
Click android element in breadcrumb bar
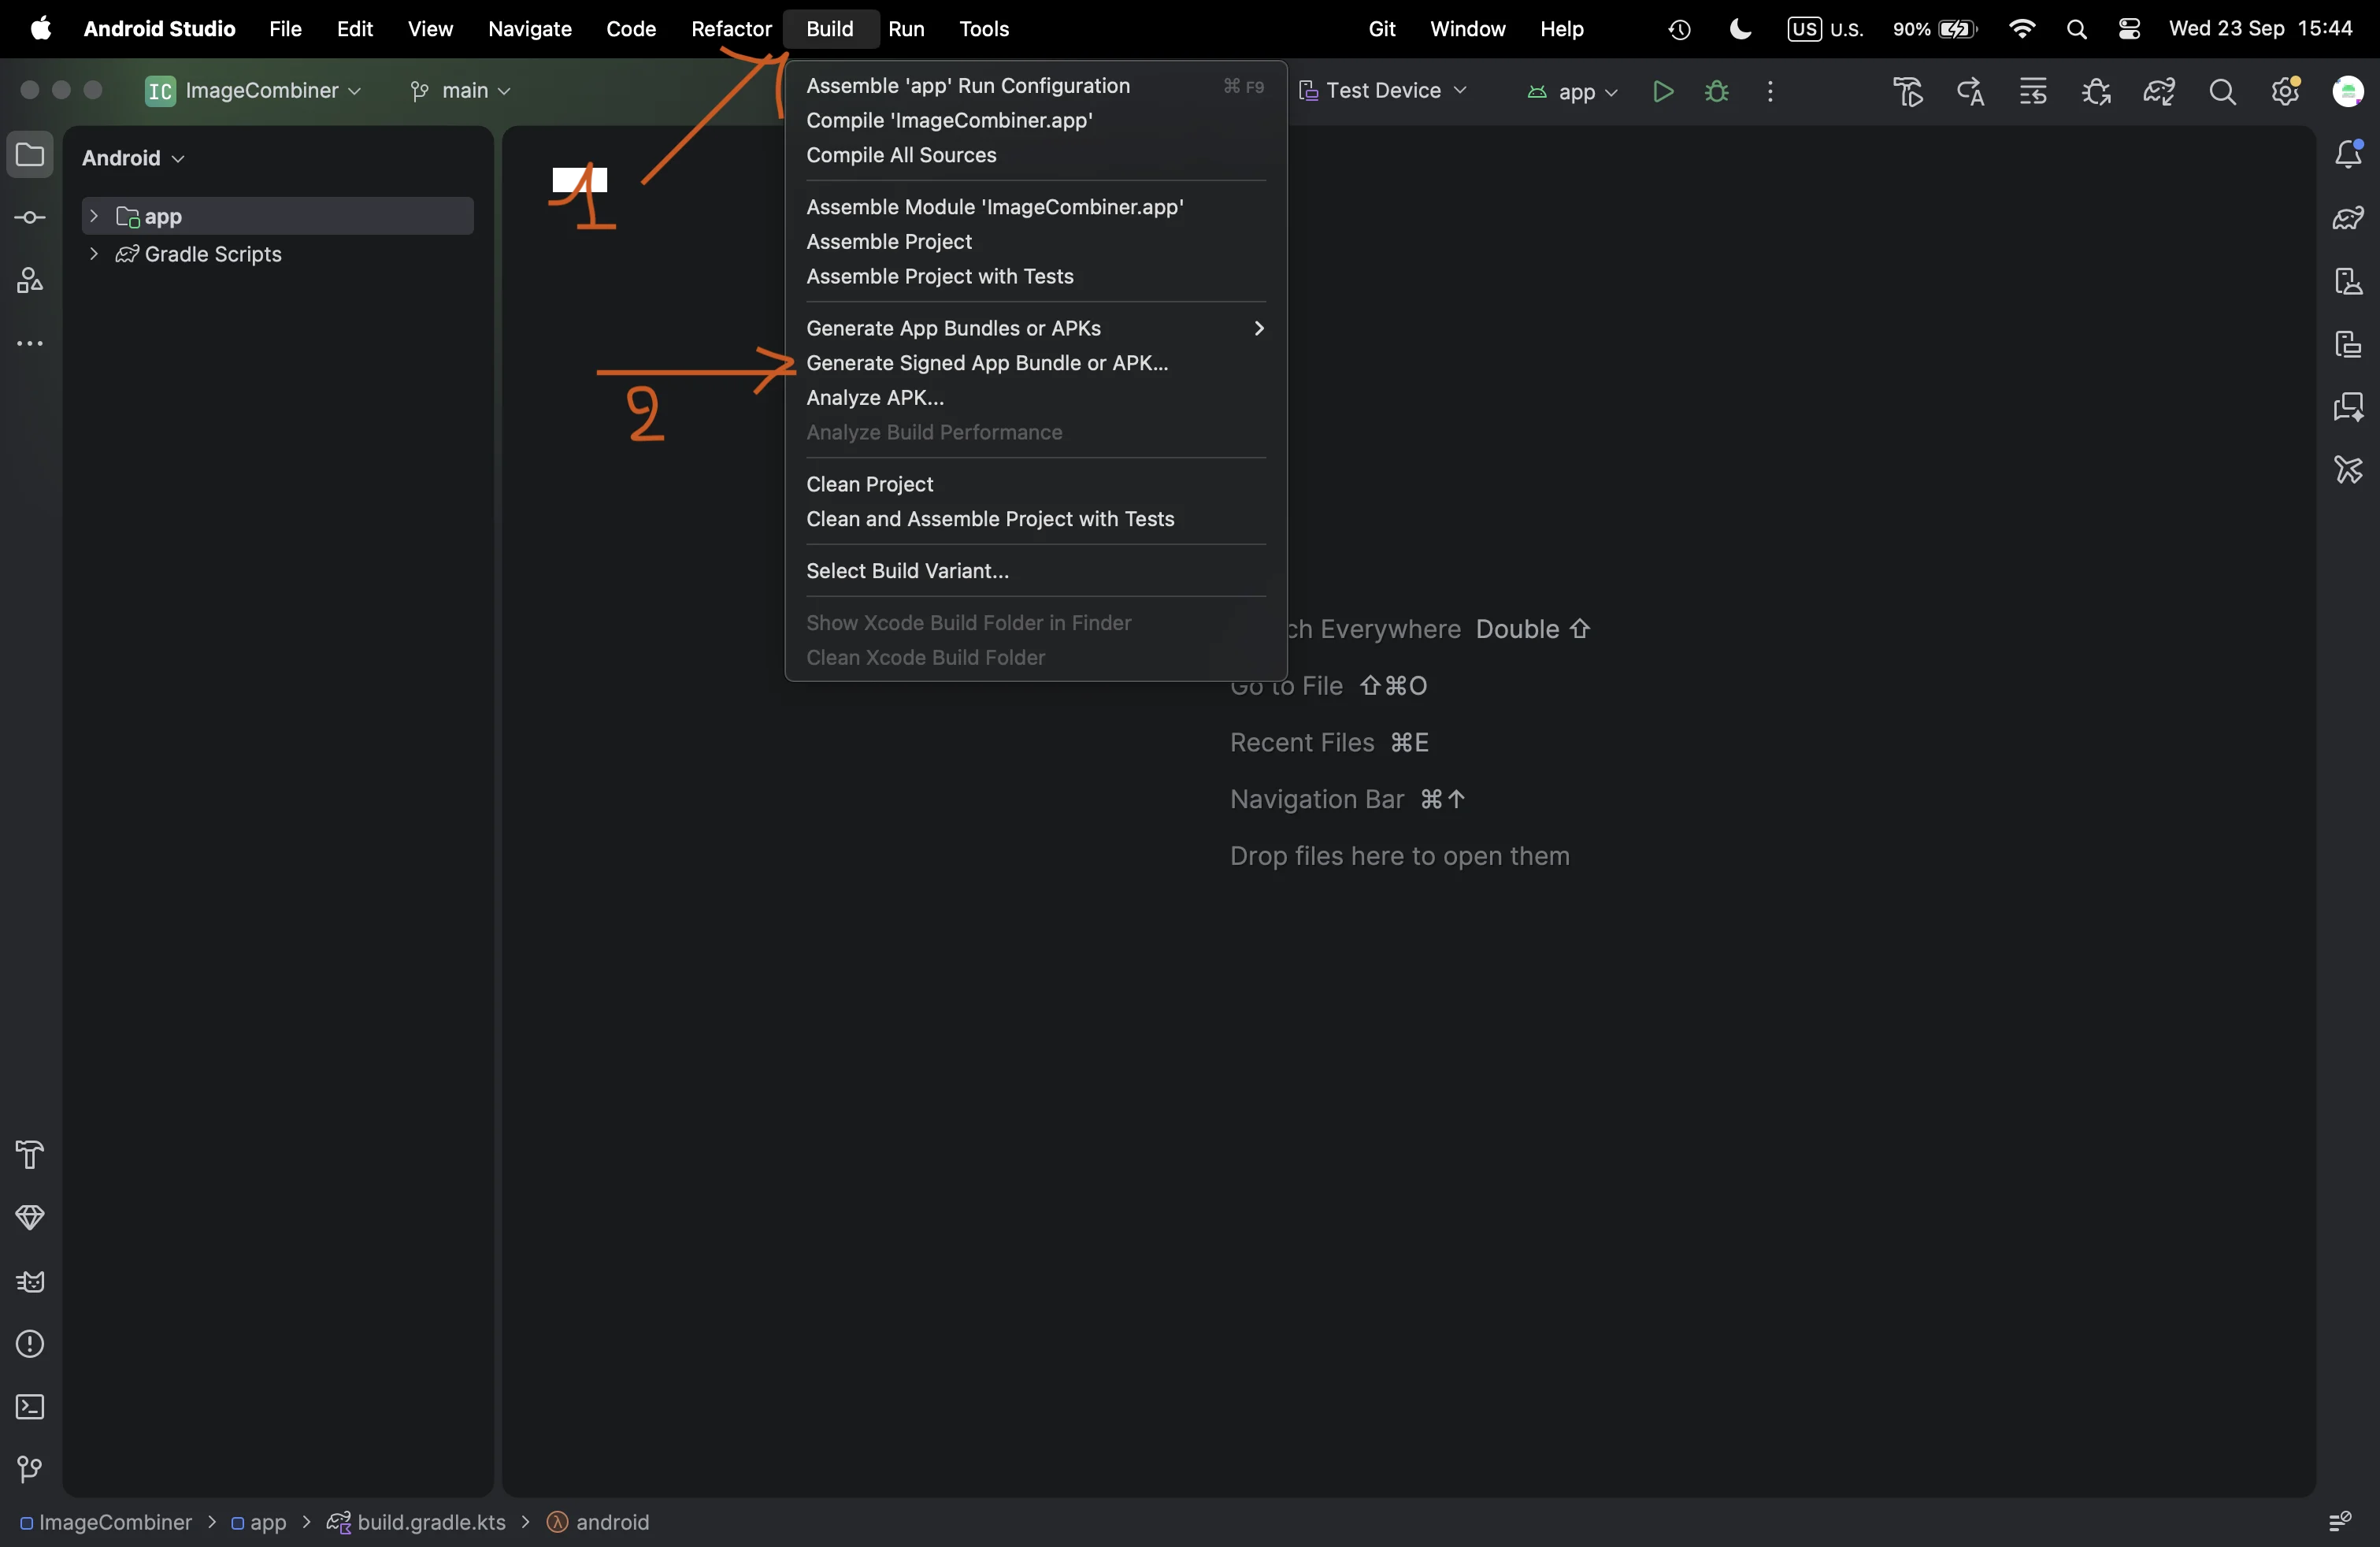pos(599,1522)
